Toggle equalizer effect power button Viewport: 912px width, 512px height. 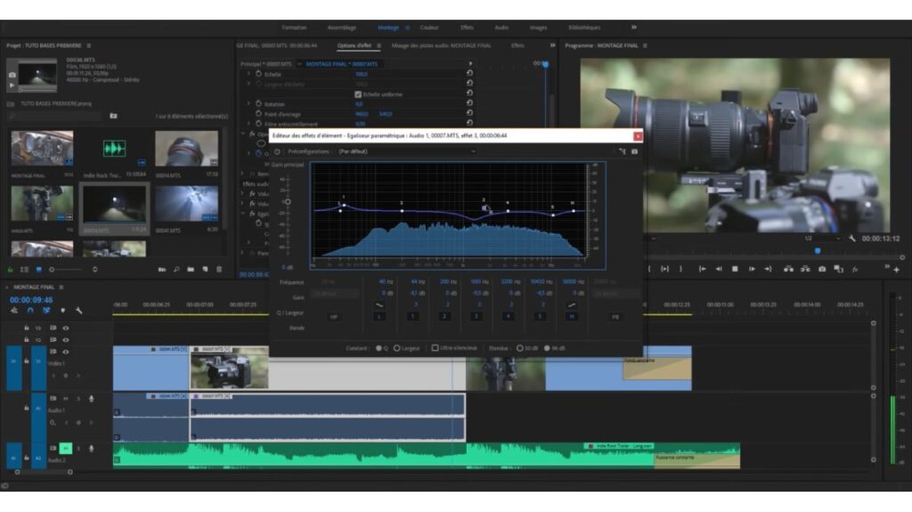(x=277, y=151)
